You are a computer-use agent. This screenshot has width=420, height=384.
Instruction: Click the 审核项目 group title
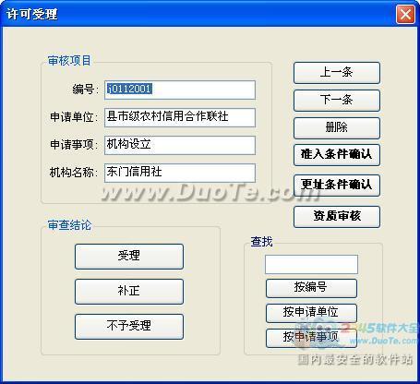pyautogui.click(x=69, y=61)
